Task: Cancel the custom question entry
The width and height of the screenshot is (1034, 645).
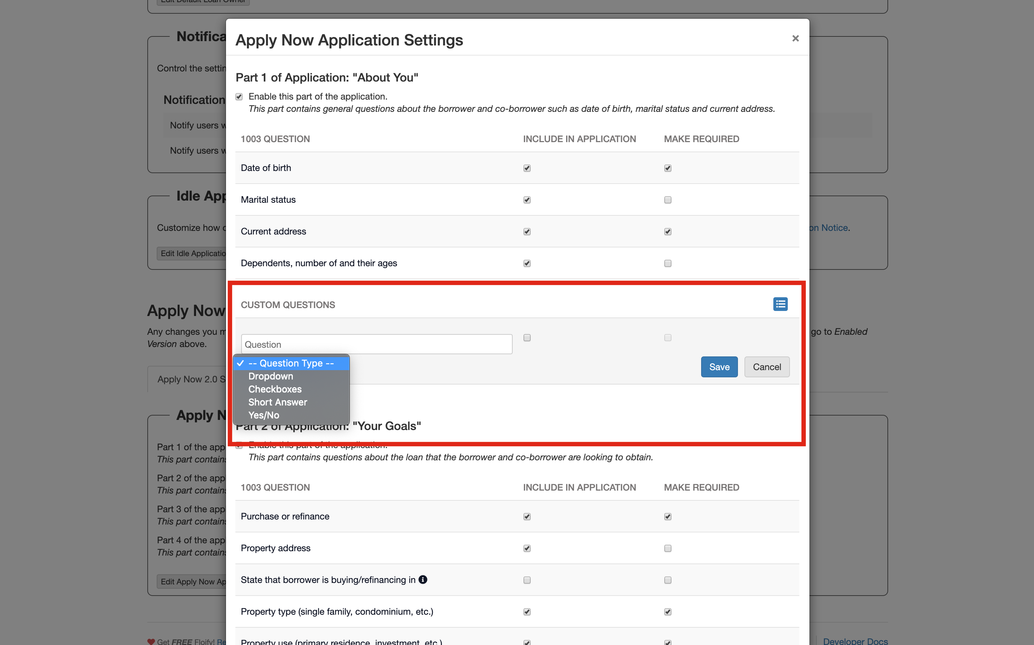Action: (766, 367)
